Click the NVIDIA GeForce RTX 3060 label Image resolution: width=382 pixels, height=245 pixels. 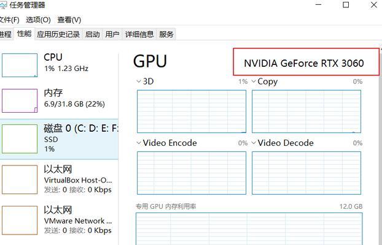(304, 63)
